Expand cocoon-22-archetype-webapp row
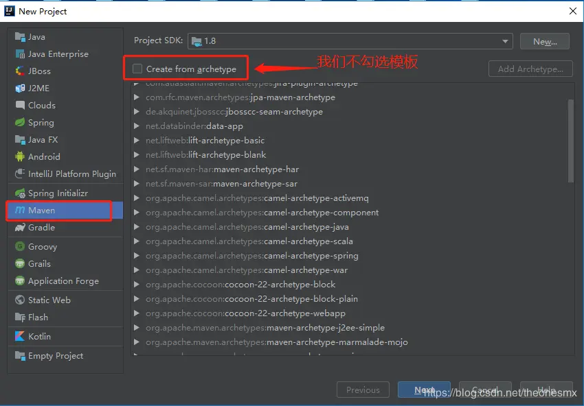 point(137,313)
